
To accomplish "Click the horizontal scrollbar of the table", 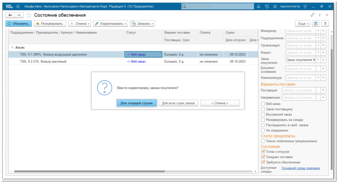I will point(90,171).
